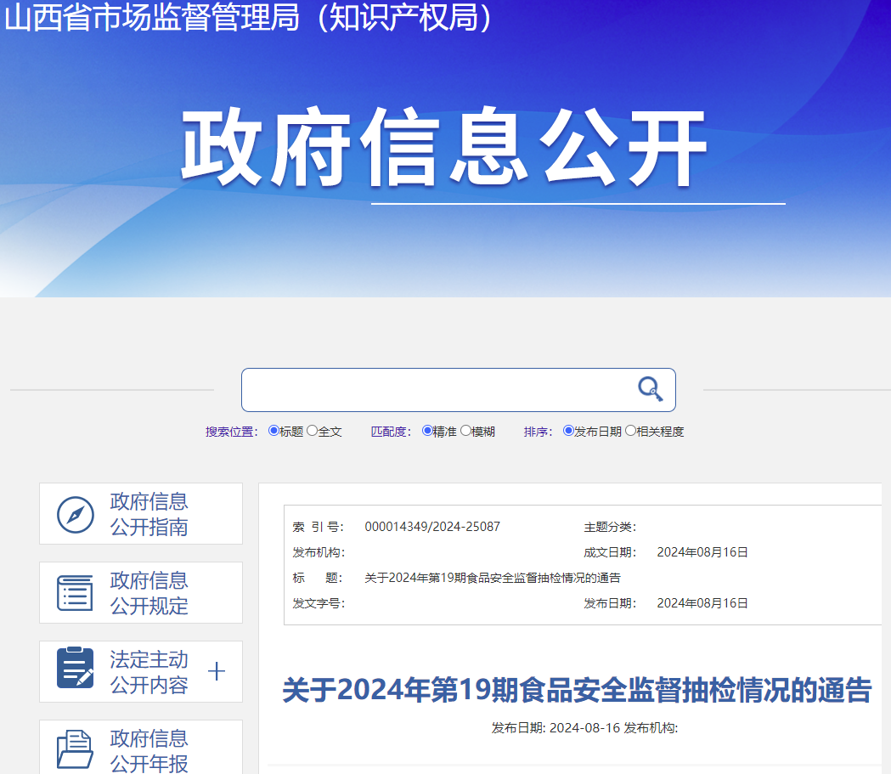This screenshot has width=891, height=774.
Task: Select the 标题 search position radio button
Action: tap(274, 431)
